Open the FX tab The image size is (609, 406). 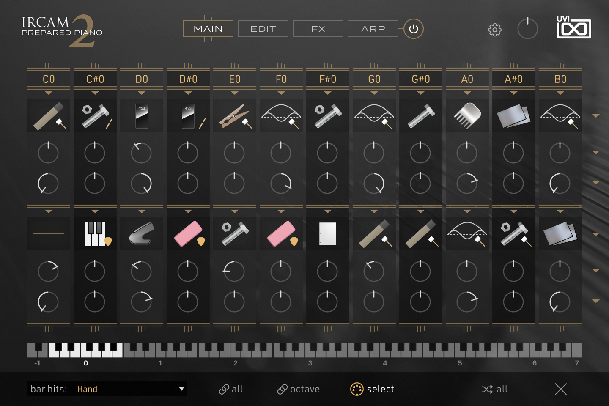[318, 29]
